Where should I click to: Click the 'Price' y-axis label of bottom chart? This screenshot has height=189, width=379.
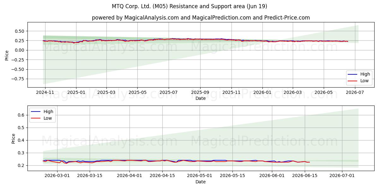(x=13, y=138)
